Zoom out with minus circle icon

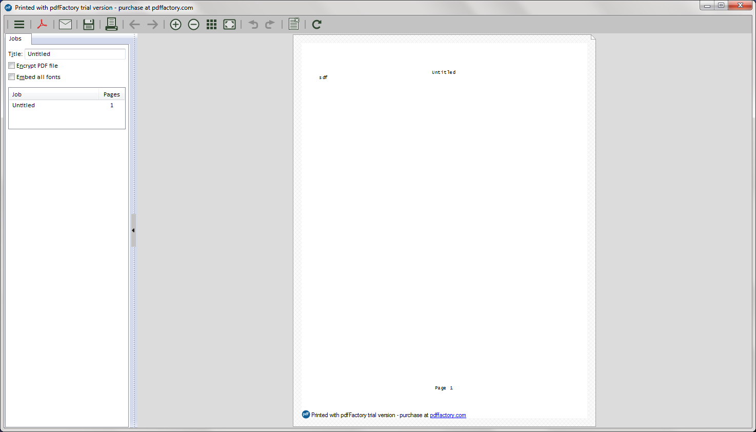[x=193, y=24]
